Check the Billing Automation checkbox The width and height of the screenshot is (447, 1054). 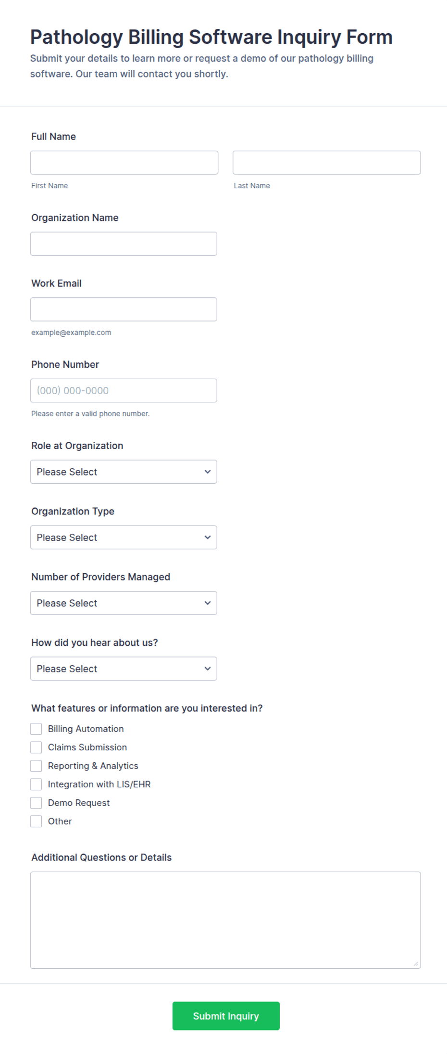point(36,729)
